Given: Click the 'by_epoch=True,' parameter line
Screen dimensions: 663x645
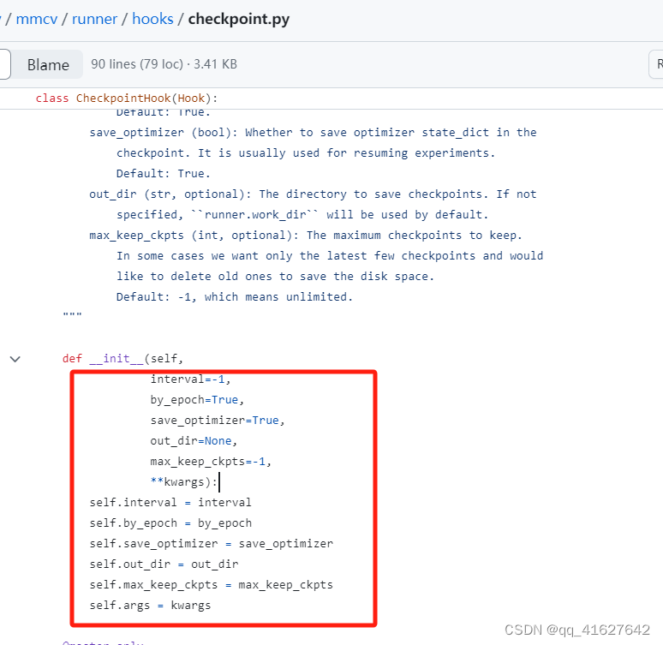Looking at the screenshot, I should tap(197, 400).
